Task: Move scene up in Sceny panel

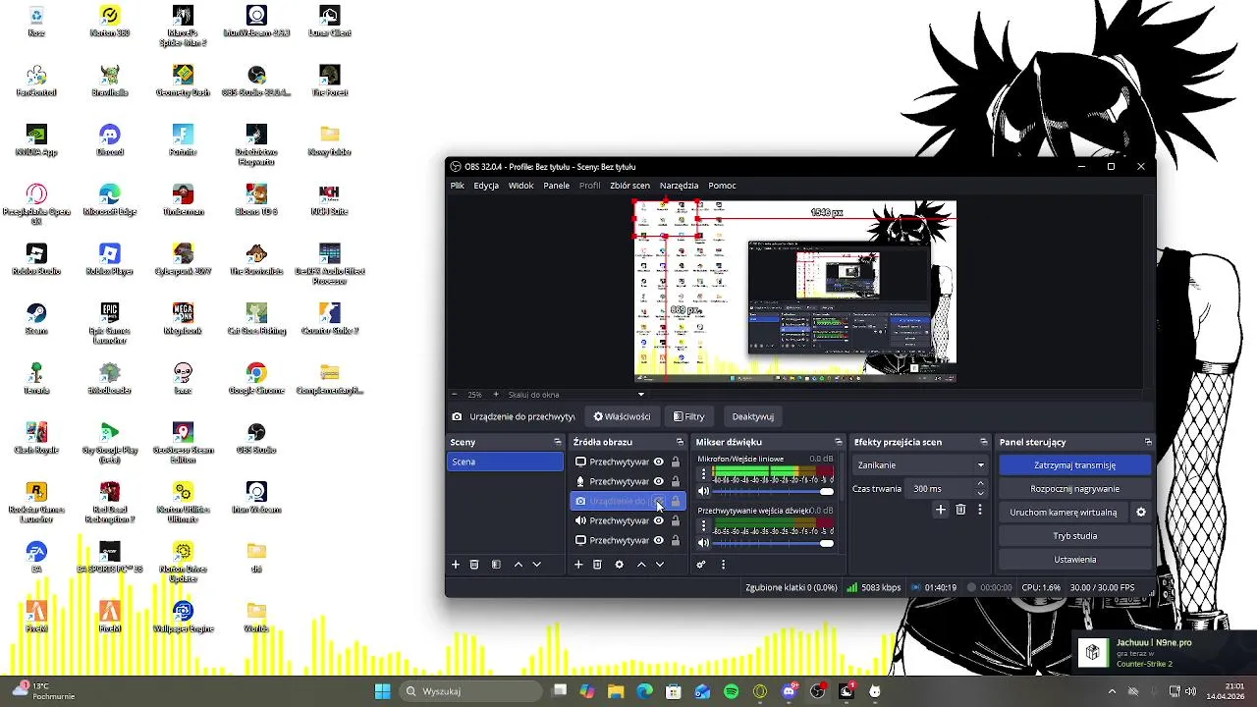Action: [x=519, y=565]
